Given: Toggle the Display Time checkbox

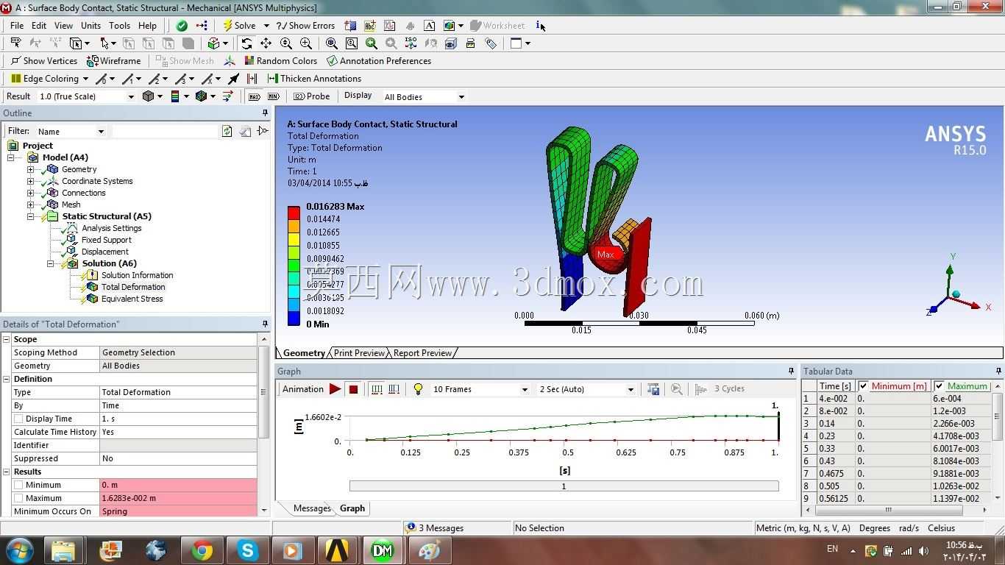Looking at the screenshot, I should pyautogui.click(x=19, y=419).
